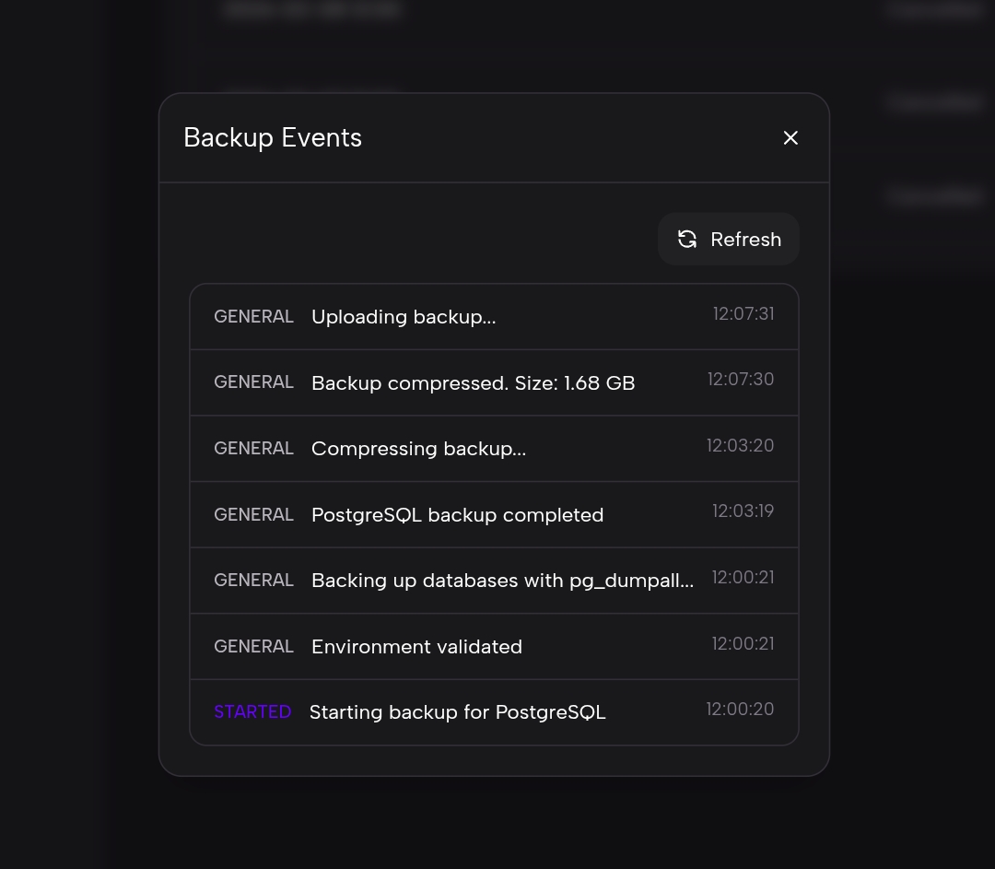Click the purple STARTED status label

[252, 712]
